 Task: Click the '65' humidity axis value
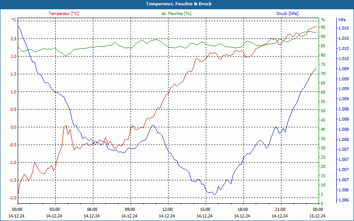pos(323,83)
